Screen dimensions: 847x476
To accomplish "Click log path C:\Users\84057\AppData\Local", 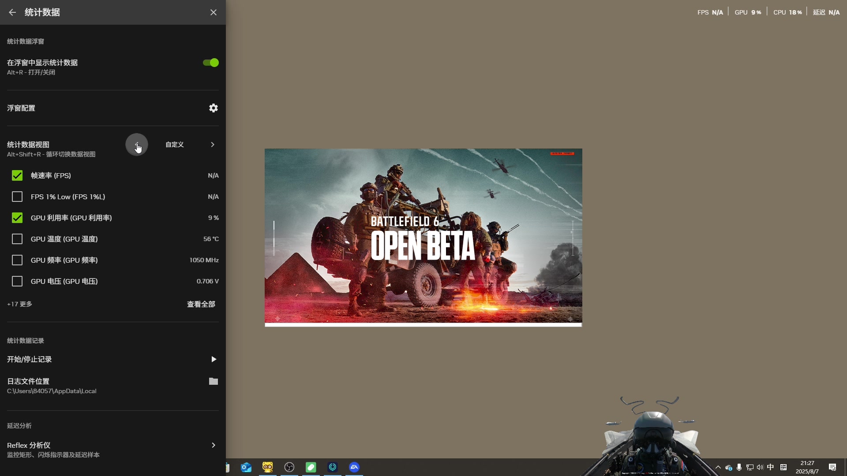I will pyautogui.click(x=52, y=391).
